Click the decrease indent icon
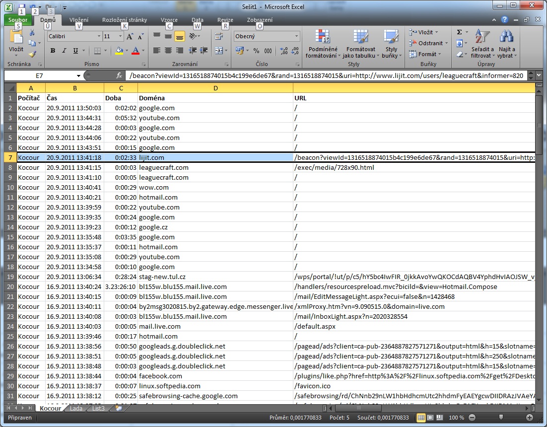Screen dimensions: 547x427 193,51
